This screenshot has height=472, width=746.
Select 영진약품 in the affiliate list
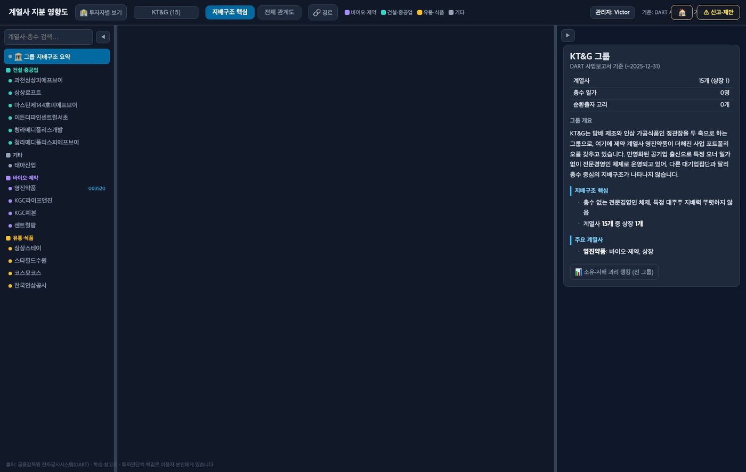(x=57, y=188)
